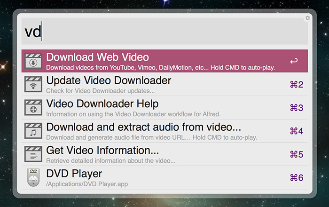Click the music note clapperboard icon
Viewport: 329px width, 207px height.
[x=33, y=131]
